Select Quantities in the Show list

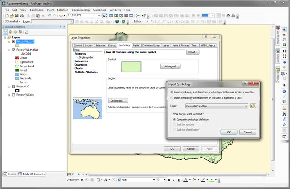pos(81,65)
